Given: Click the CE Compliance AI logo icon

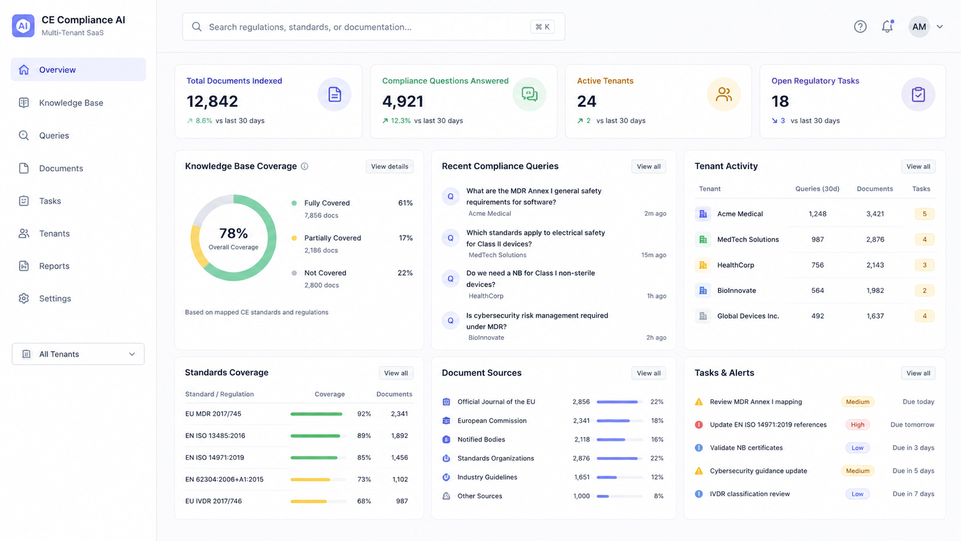Looking at the screenshot, I should [24, 26].
